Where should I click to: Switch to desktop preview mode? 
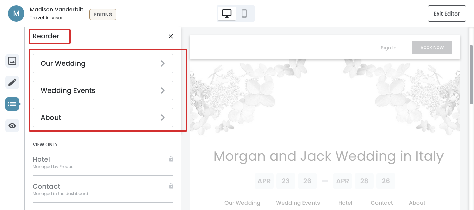click(x=227, y=14)
